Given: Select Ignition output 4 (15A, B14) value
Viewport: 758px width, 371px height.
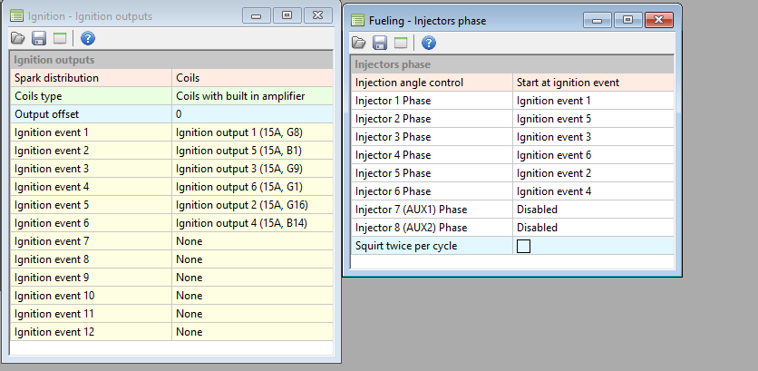Looking at the screenshot, I should (252, 223).
